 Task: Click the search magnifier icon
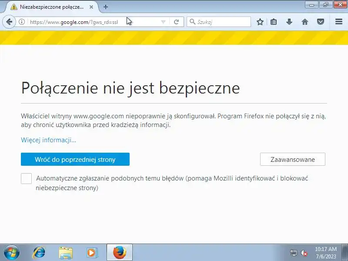pyautogui.click(x=192, y=21)
